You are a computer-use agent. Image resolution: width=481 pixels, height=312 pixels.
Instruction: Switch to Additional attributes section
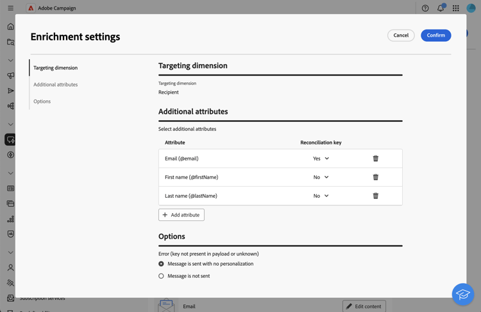point(56,85)
